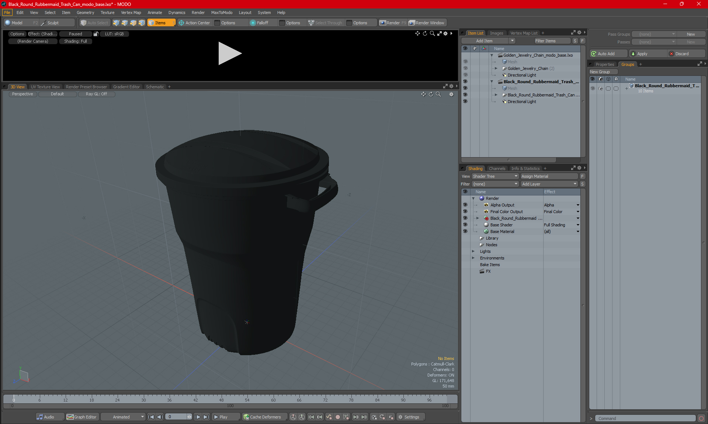Viewport: 708px width, 424px height.
Task: Click the Item List horizontal scrollbar
Action: pos(509,160)
